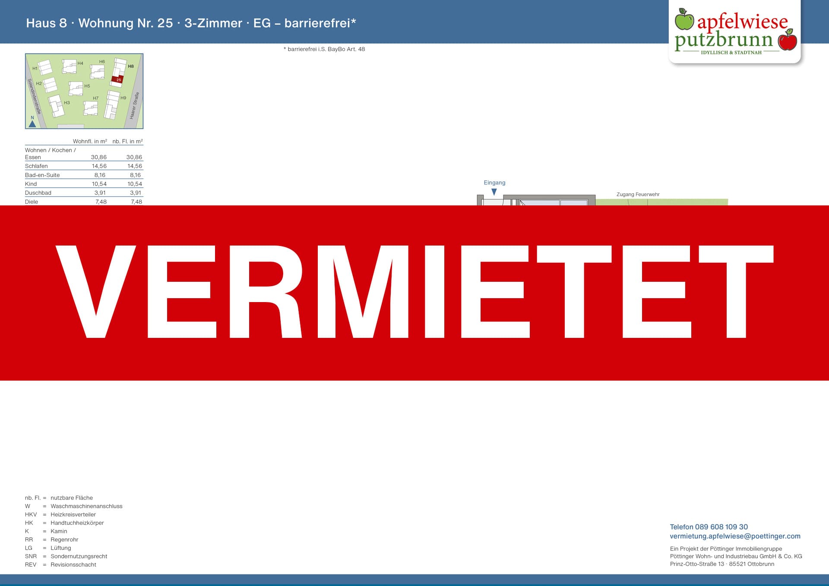Click the site plan overview thumbnail

(84, 91)
